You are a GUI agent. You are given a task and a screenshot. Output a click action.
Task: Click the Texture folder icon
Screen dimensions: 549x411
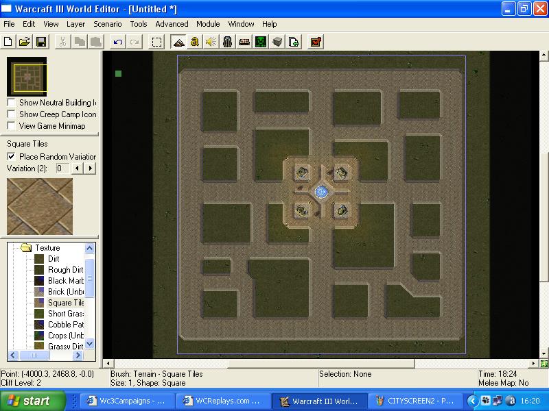coord(26,248)
